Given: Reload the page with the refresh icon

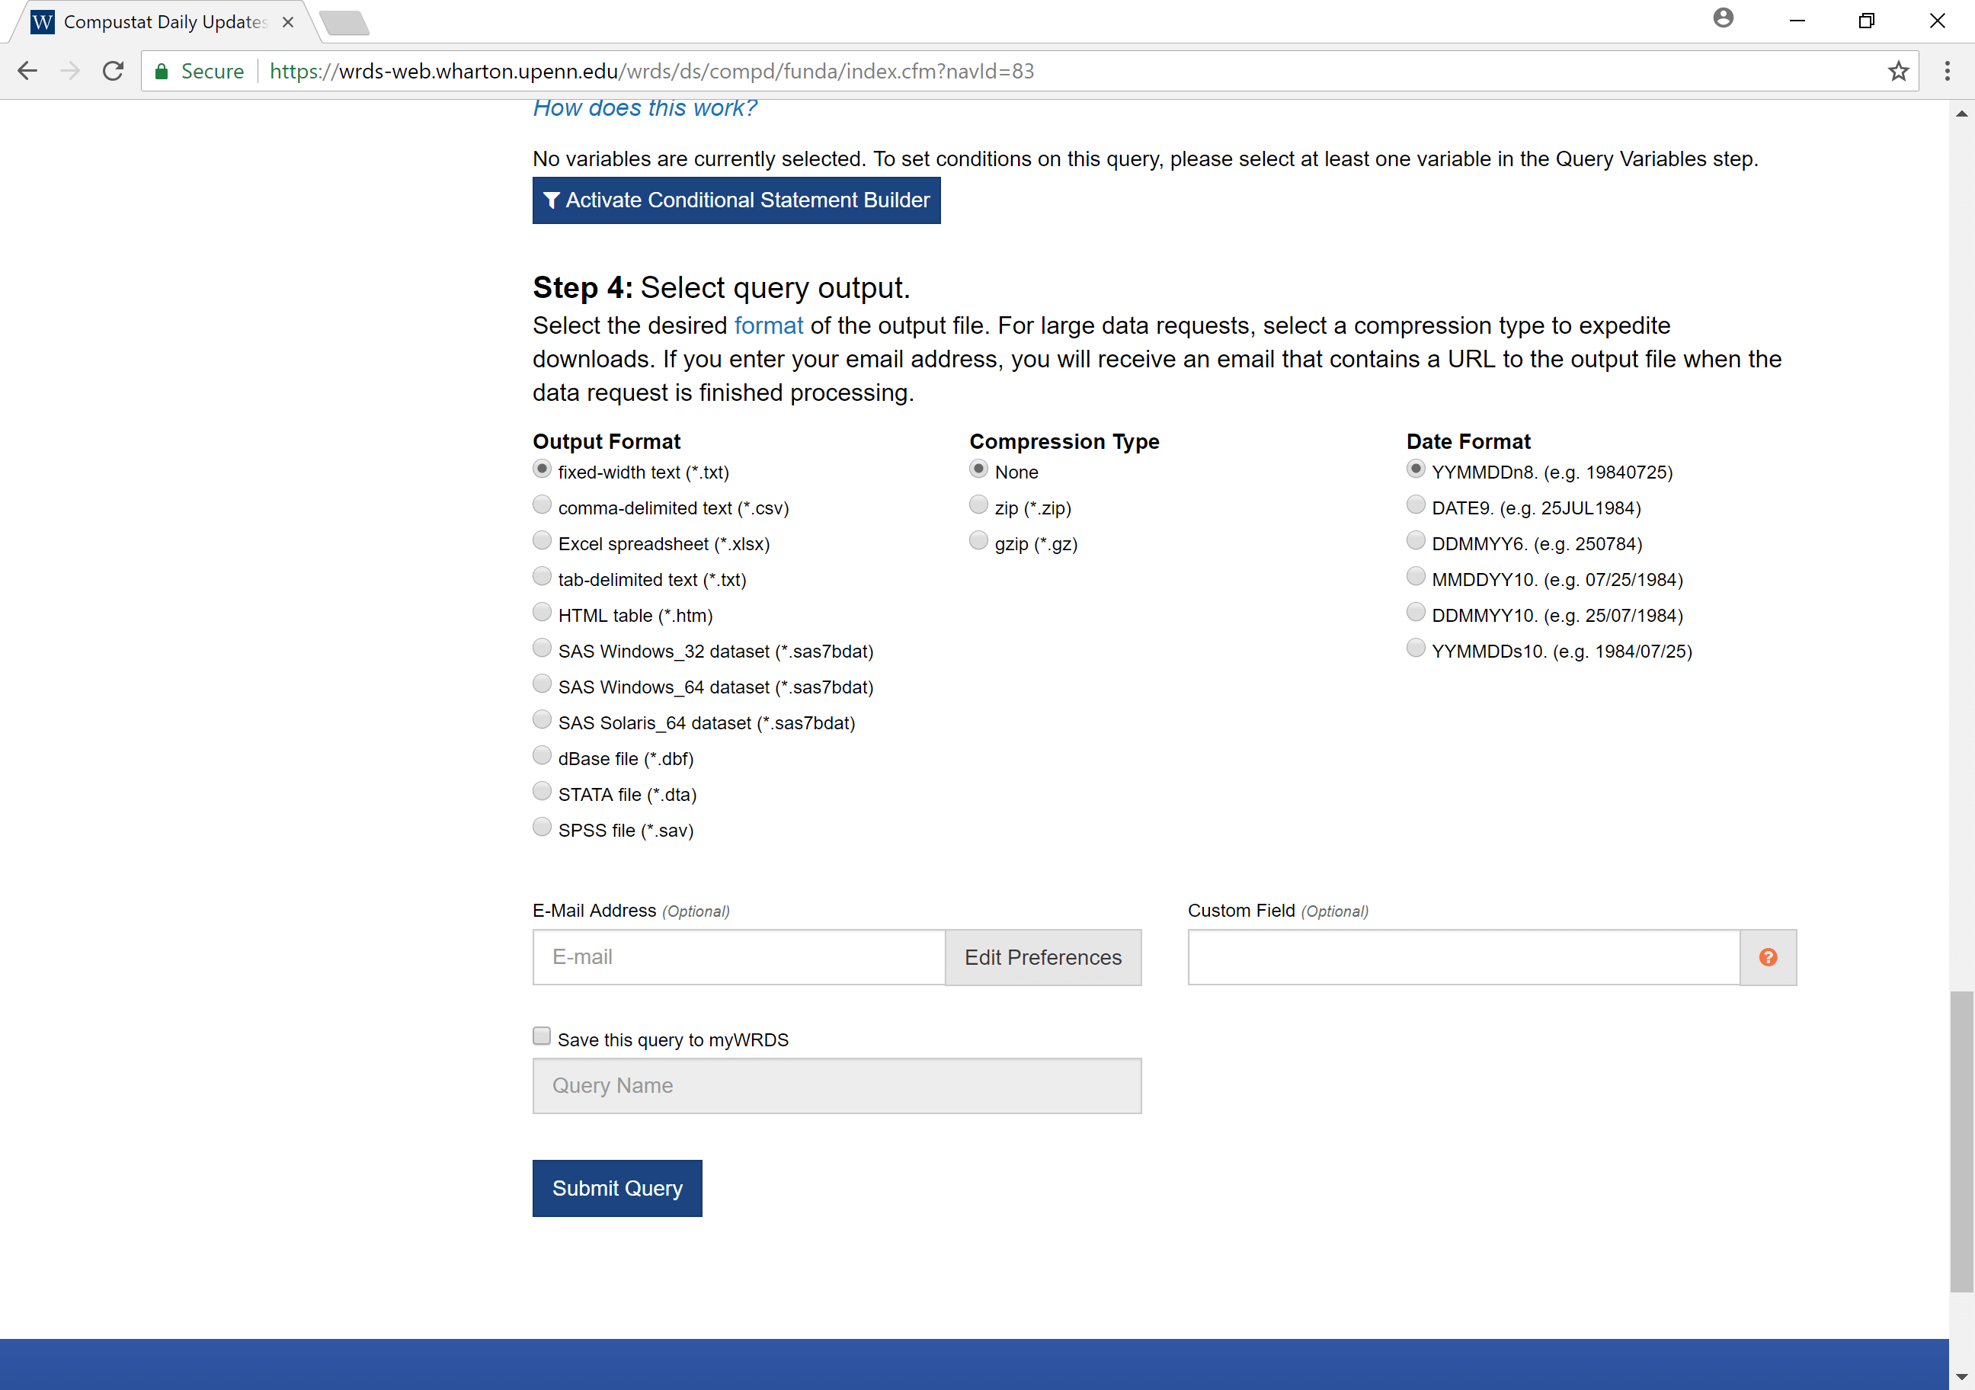Looking at the screenshot, I should 113,72.
